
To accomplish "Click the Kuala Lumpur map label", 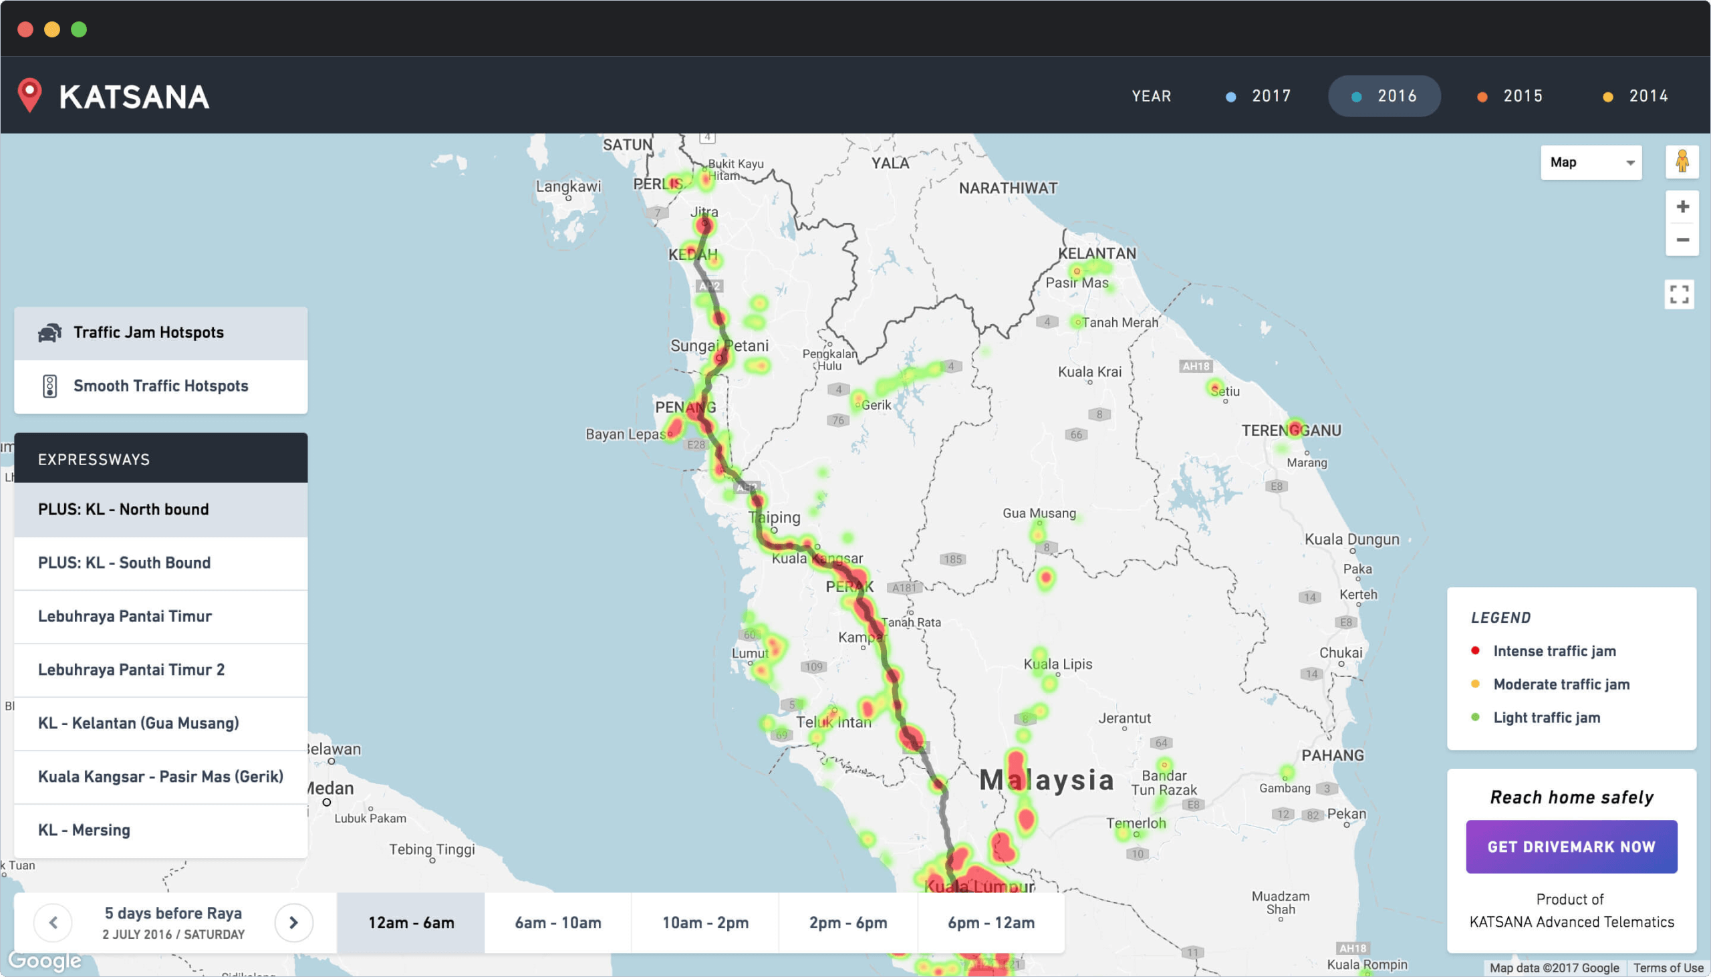I will pos(979,886).
